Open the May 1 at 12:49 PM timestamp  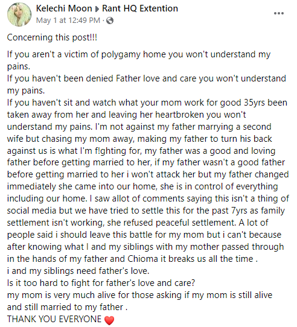coord(68,21)
